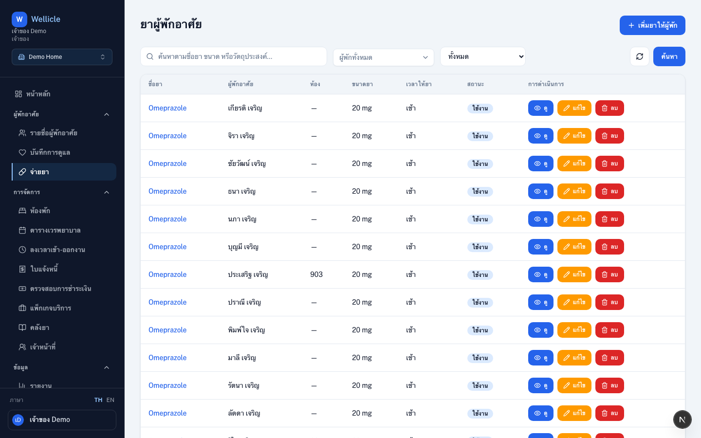Open the จ่ายยา menu item
This screenshot has height=438, width=701.
[x=64, y=172]
